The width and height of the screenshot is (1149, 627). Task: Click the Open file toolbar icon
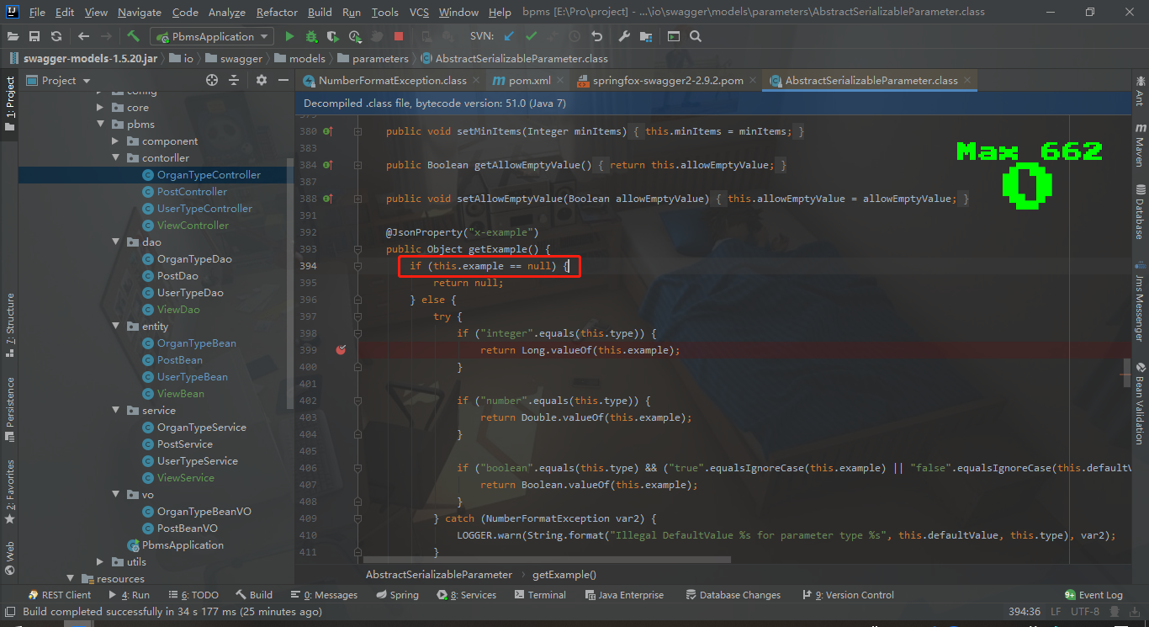click(x=13, y=36)
